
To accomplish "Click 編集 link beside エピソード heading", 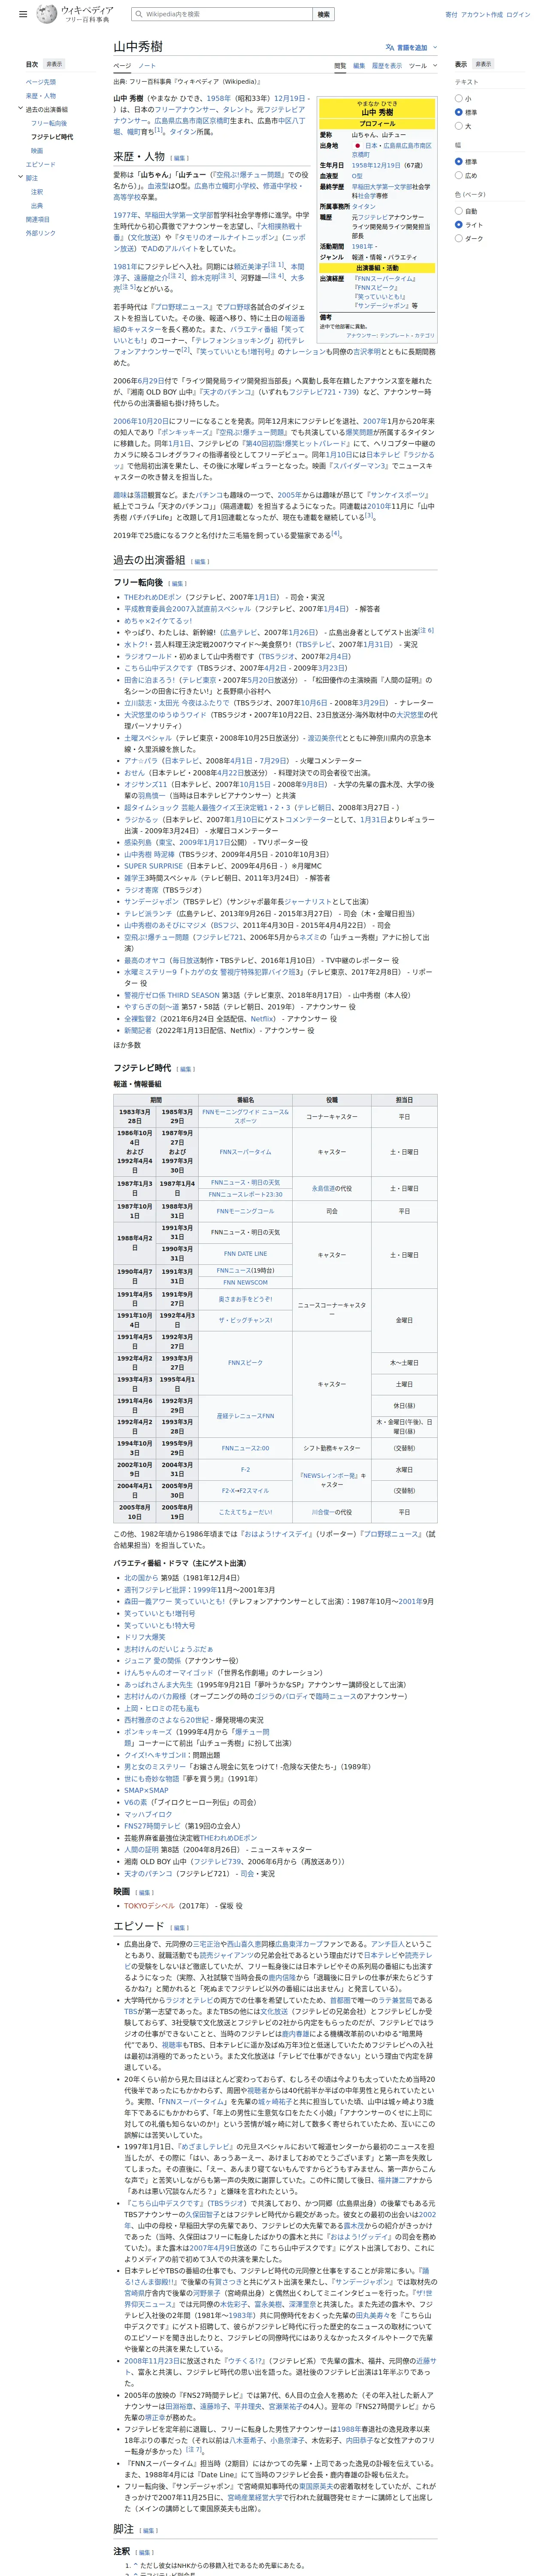I will (x=180, y=1928).
